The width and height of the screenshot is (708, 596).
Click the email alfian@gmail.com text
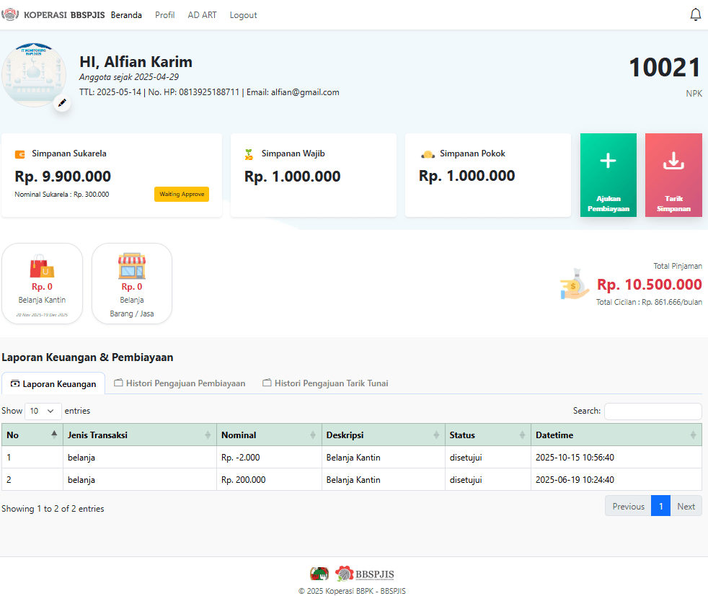305,92
